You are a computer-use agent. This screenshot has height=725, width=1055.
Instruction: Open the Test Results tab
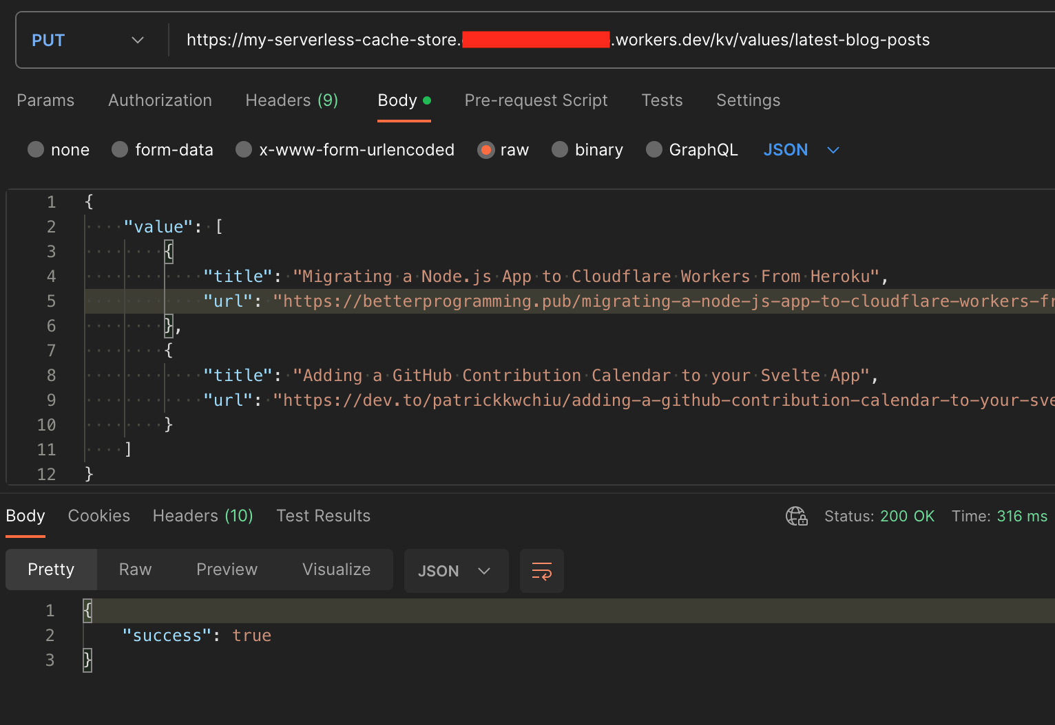323,516
